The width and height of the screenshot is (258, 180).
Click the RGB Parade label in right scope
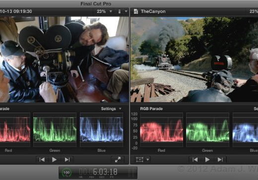coord(151,109)
